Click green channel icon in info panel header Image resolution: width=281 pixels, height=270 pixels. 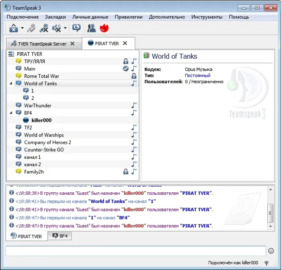(x=147, y=56)
